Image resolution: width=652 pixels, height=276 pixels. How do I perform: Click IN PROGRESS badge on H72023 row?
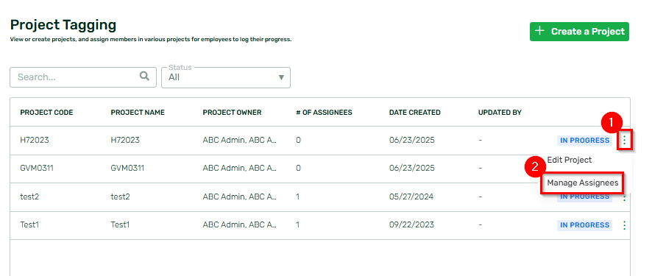[584, 141]
